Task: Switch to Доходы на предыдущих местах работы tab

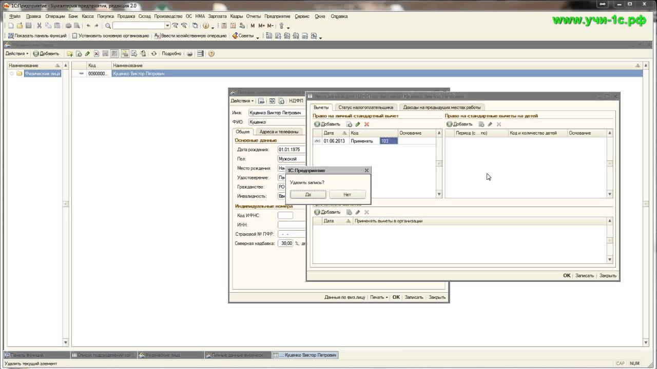Action: pyautogui.click(x=442, y=108)
